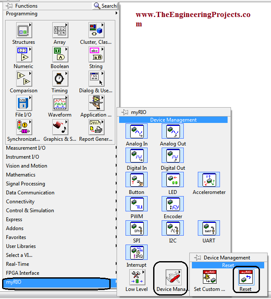Select the myRIO Button VI
The image size is (271, 299).
pyautogui.click(x=137, y=179)
